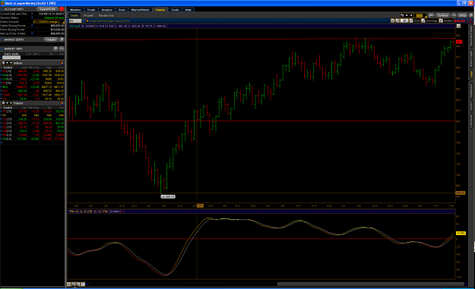Viewport: 475px width, 289px height.
Task: Open the Studies menu
Action: coord(446,20)
